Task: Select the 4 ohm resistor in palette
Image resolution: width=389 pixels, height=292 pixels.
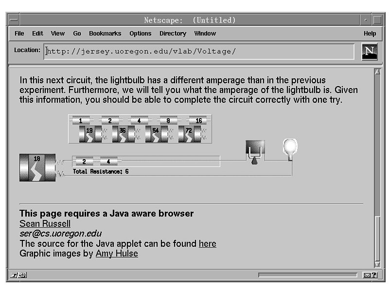Action: [140, 120]
